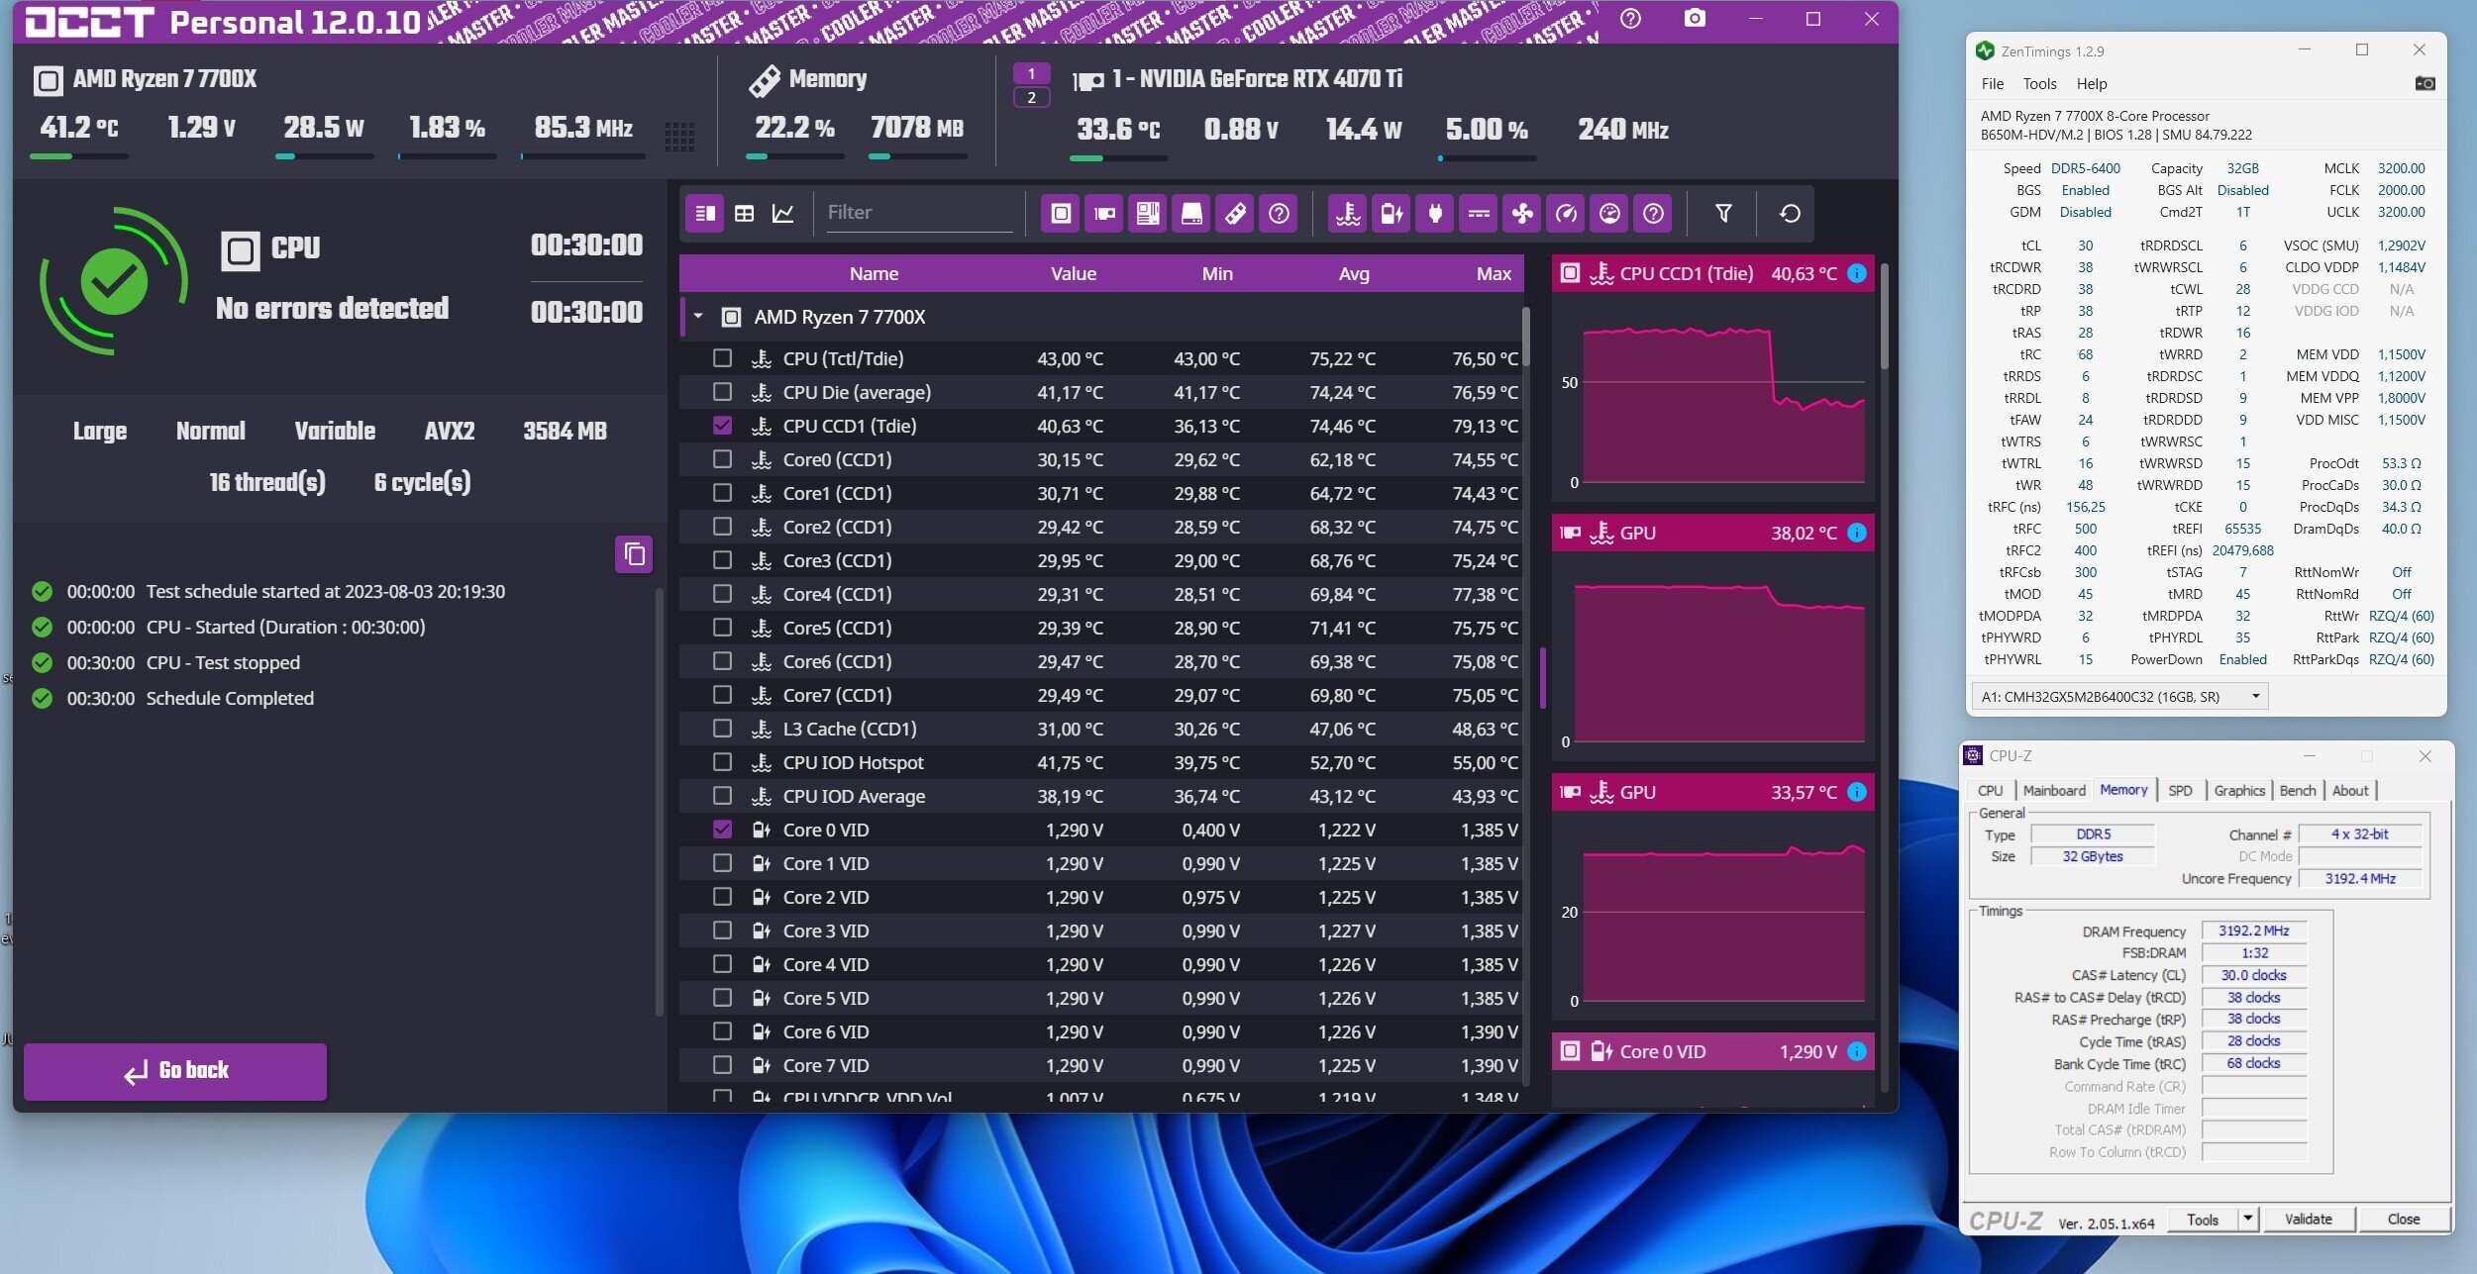Open CPU-Z Tools dropdown arrow
2477x1274 pixels.
[2248, 1219]
